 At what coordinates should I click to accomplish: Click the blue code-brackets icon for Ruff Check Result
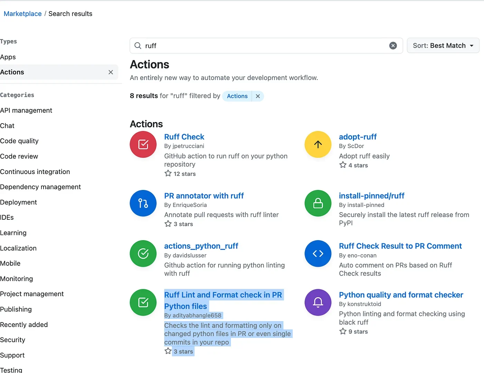318,254
